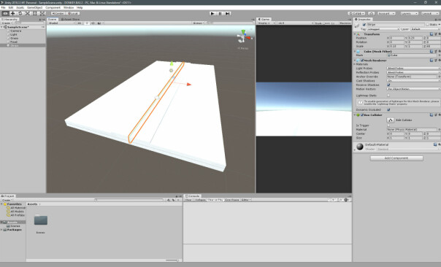Open the Shaded draw mode dropdown

coord(62,23)
